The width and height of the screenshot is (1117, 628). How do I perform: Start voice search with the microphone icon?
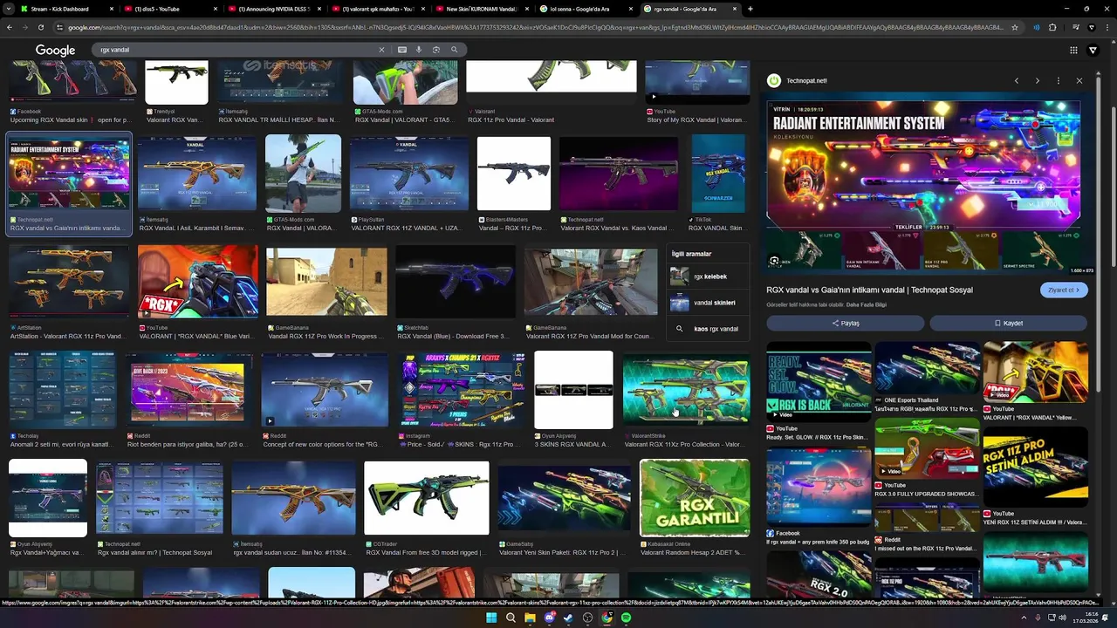[419, 50]
